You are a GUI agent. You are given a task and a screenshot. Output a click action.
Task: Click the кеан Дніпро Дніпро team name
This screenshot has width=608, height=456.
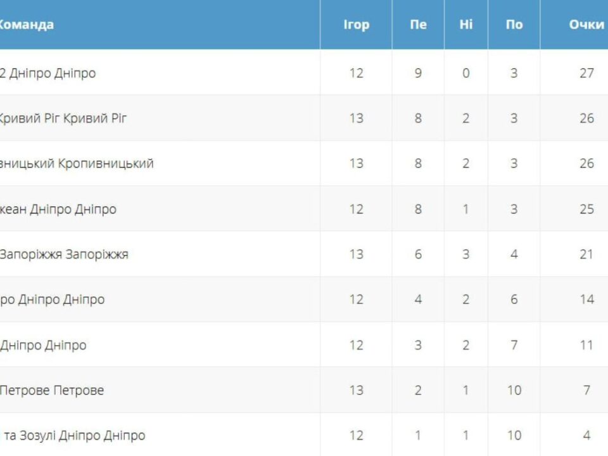point(58,209)
